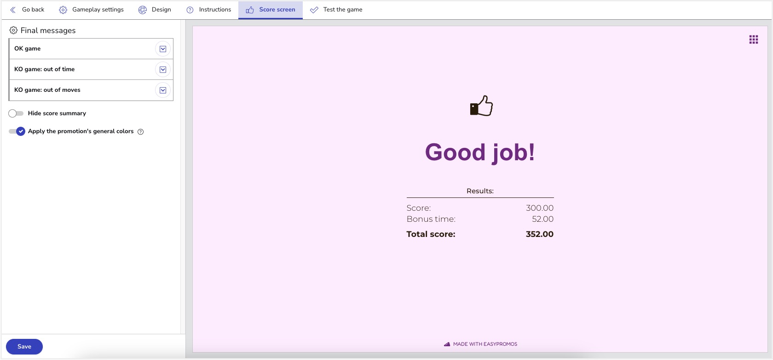
Task: Expand KO game: out of time section
Action: click(163, 69)
